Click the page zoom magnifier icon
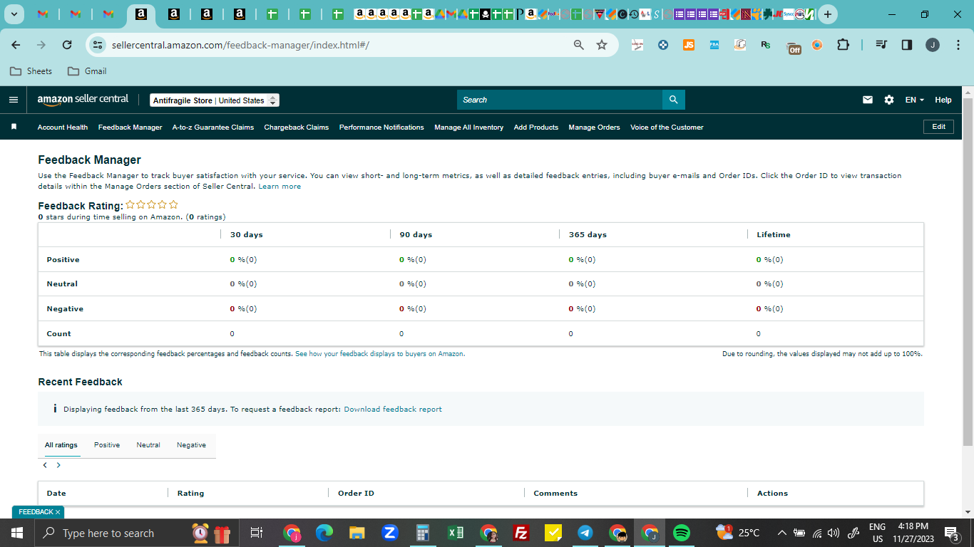 click(x=579, y=45)
